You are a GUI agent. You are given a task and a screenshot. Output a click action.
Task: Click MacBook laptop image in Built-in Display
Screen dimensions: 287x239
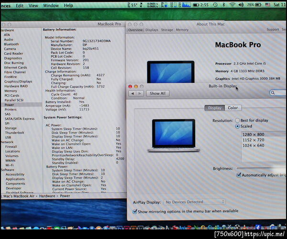(174, 136)
